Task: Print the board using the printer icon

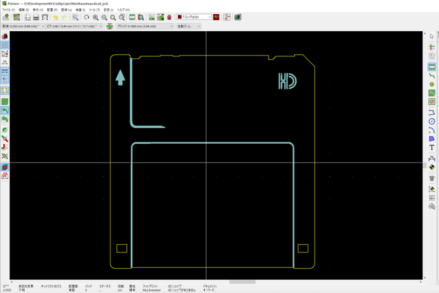Action: [x=36, y=18]
